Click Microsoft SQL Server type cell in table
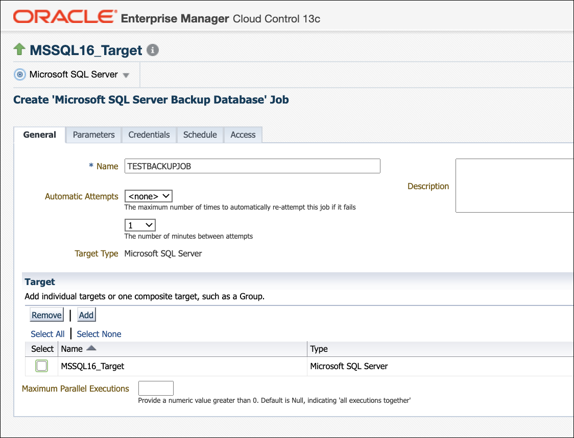The image size is (574, 438). 349,366
